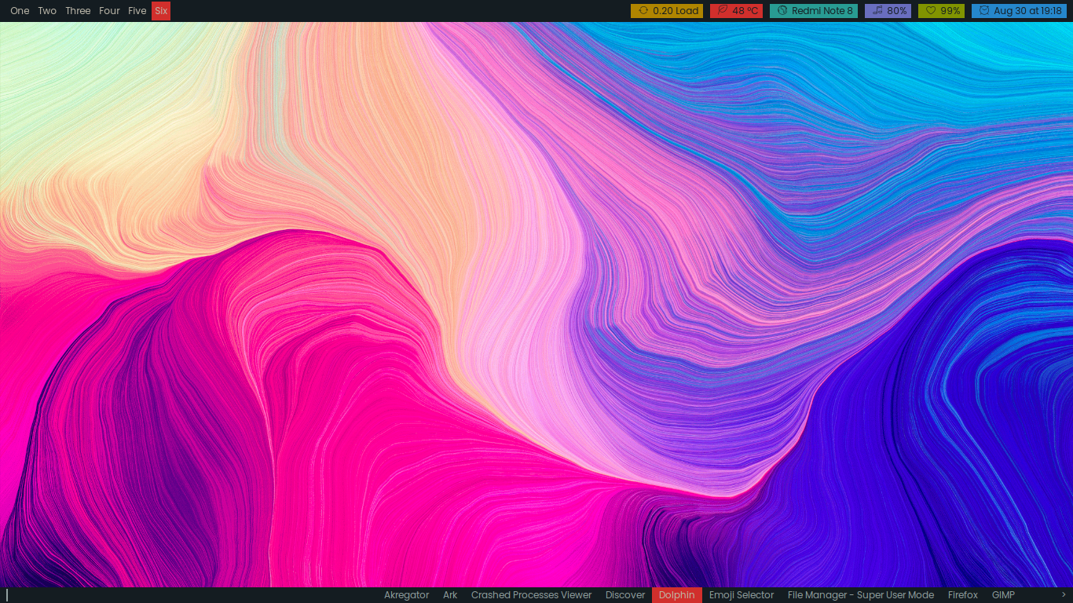1073x603 pixels.
Task: Click the 99% battery value
Action: tap(950, 11)
